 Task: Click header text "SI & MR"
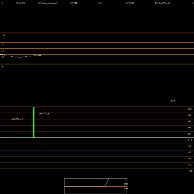coord(21,3)
